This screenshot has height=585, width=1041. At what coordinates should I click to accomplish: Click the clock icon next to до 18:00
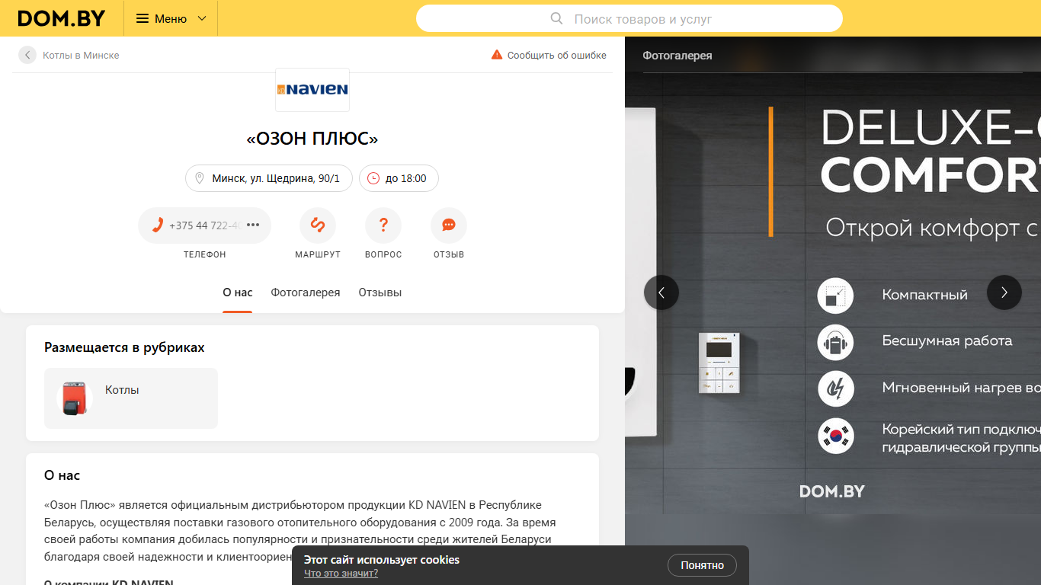pos(373,178)
